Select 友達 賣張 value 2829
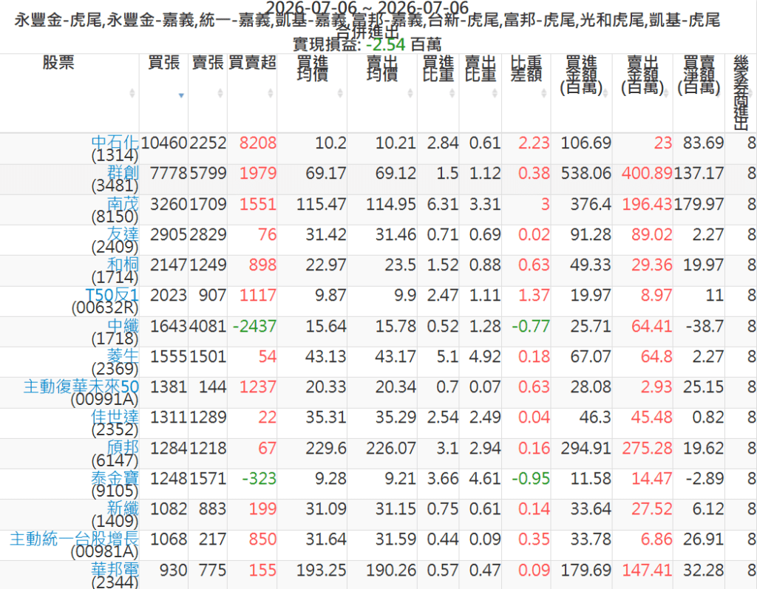 point(208,234)
